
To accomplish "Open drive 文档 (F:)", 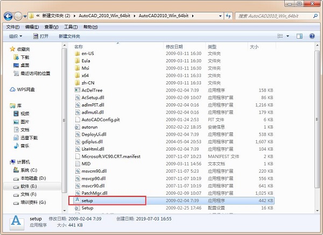I will tap(25, 195).
